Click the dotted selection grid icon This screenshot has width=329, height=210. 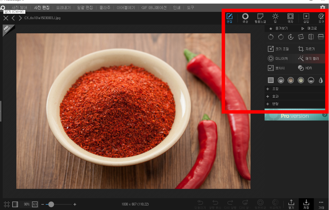(7, 204)
